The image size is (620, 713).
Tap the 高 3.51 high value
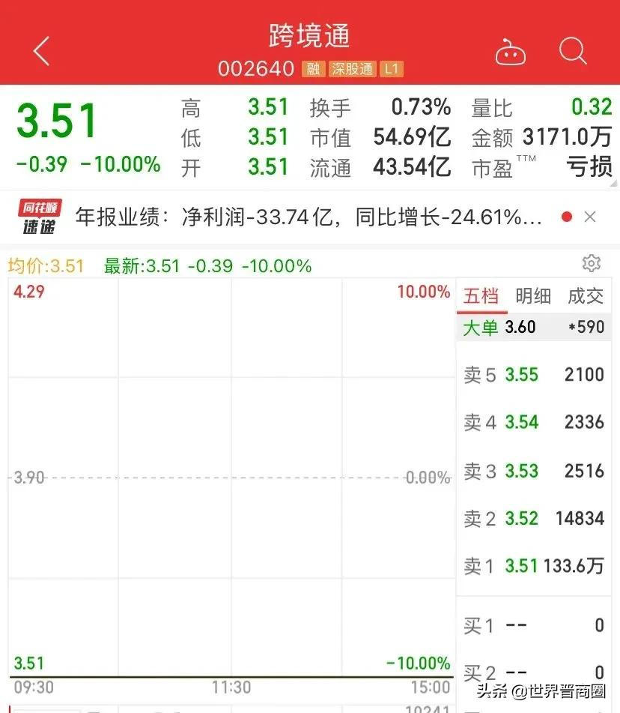268,107
